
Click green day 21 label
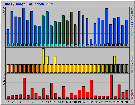click(87, 102)
